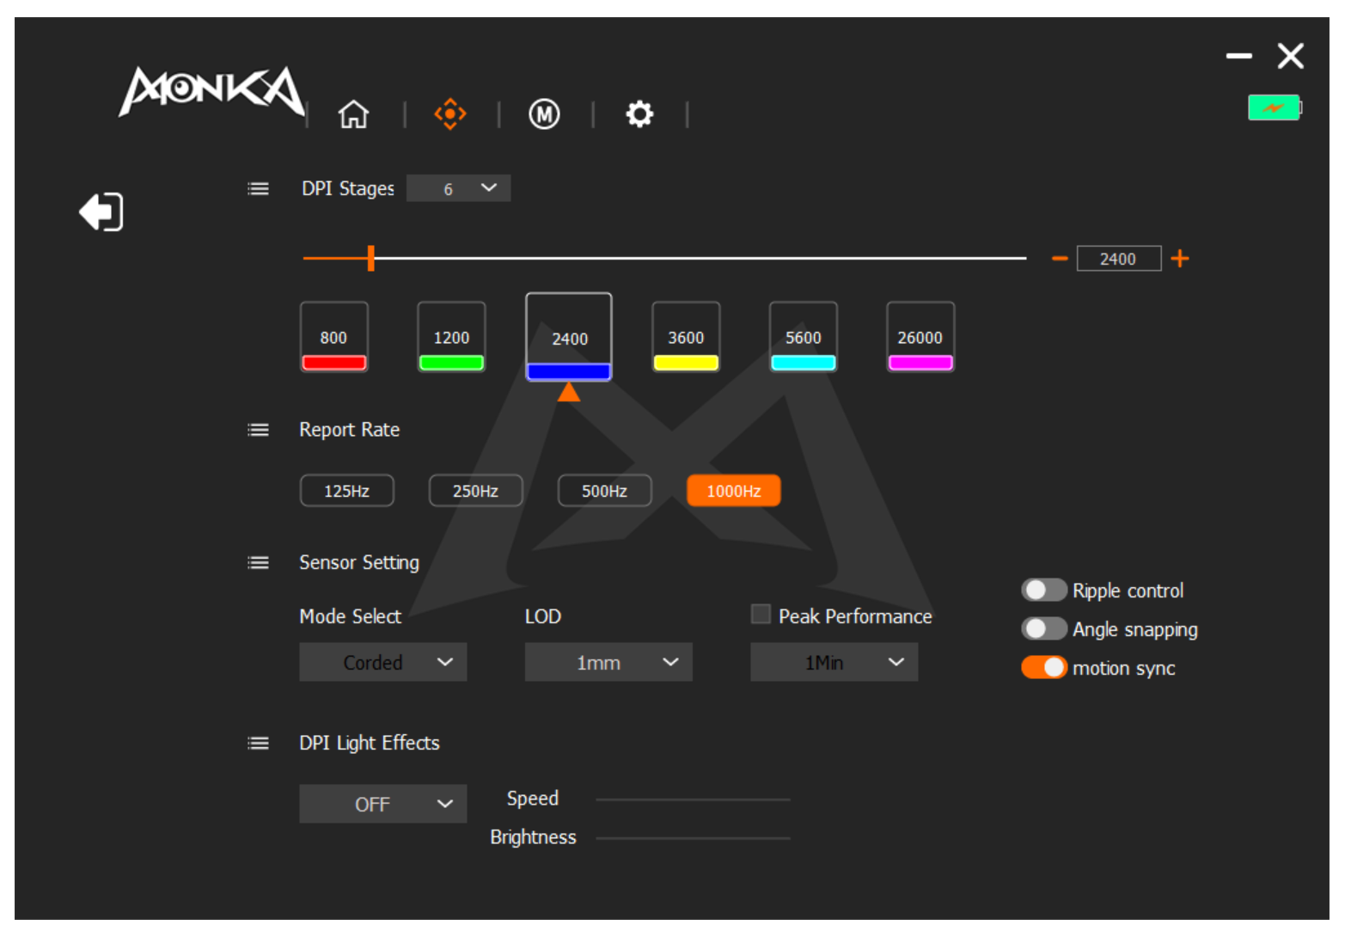Open the DPI Light Effects OFF dropdown

[382, 805]
